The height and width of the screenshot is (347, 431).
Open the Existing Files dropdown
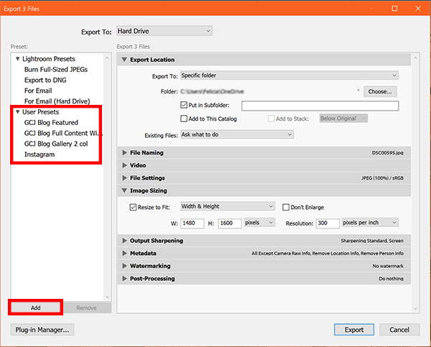[237, 134]
